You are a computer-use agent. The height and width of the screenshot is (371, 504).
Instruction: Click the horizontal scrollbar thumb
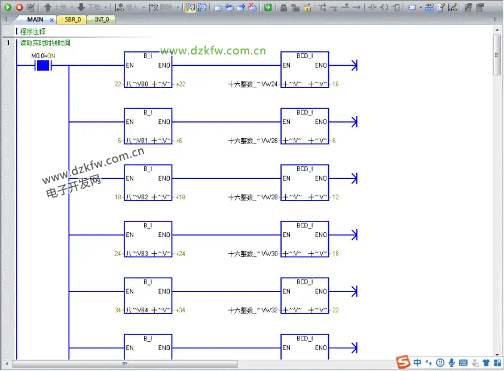click(x=125, y=364)
